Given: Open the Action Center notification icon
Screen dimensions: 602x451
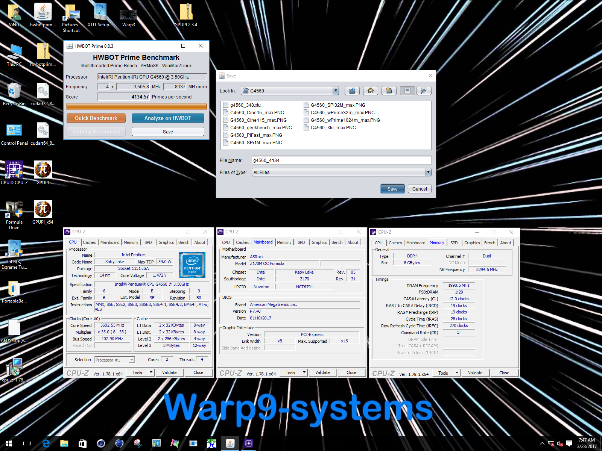Looking at the screenshot, I should [x=569, y=443].
